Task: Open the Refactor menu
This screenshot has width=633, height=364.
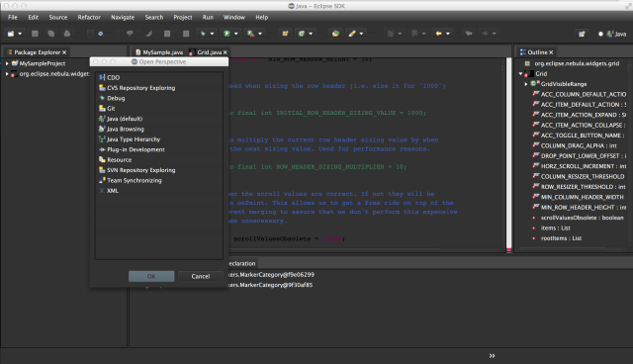Action: [x=89, y=18]
